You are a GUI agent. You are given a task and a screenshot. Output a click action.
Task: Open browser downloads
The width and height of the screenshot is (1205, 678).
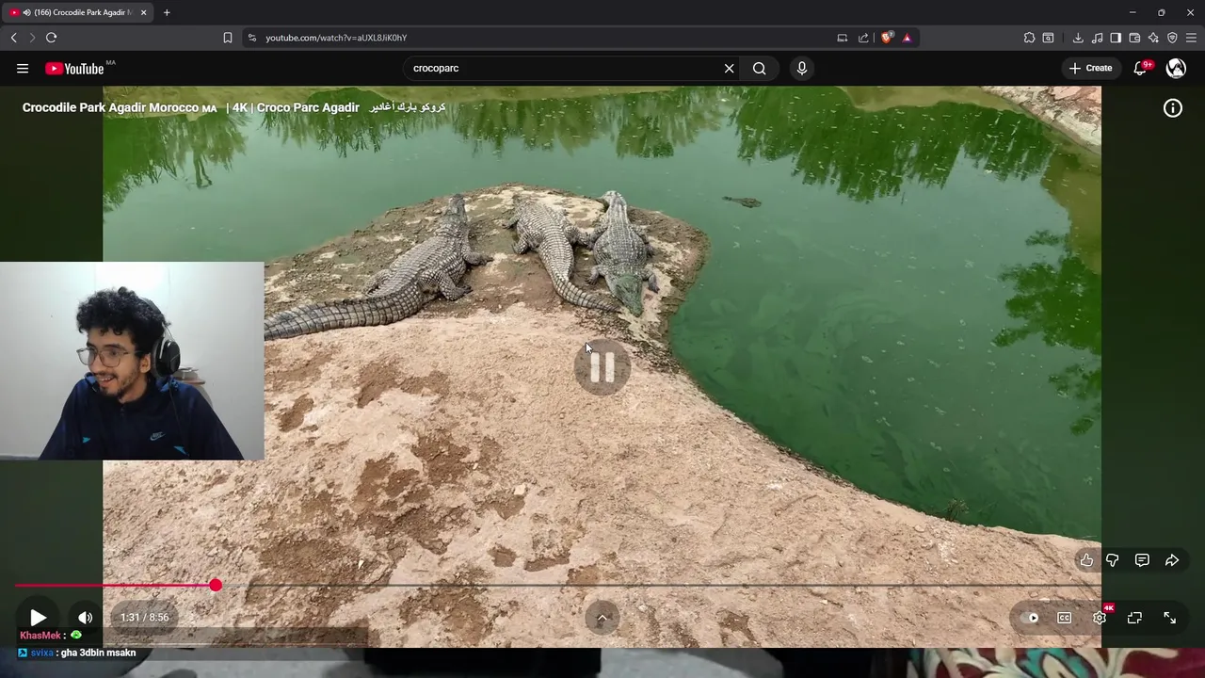(1078, 38)
